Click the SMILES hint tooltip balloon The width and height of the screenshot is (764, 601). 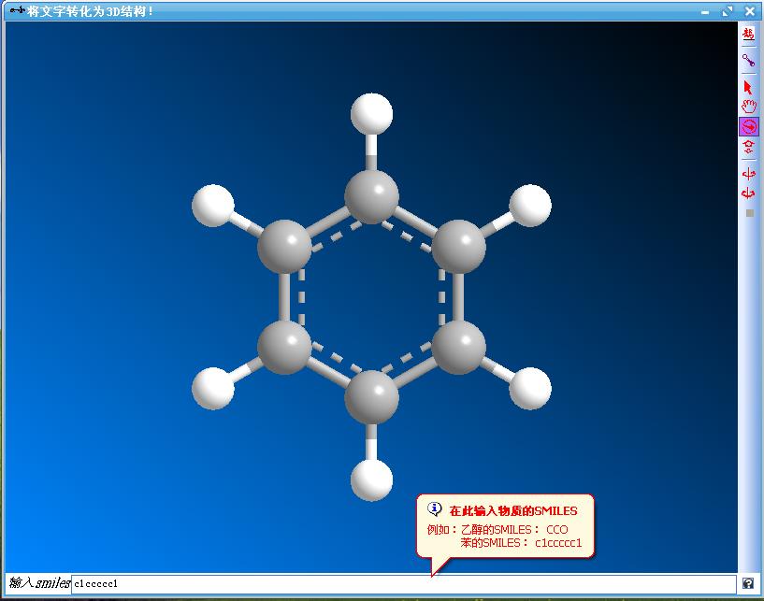(505, 528)
